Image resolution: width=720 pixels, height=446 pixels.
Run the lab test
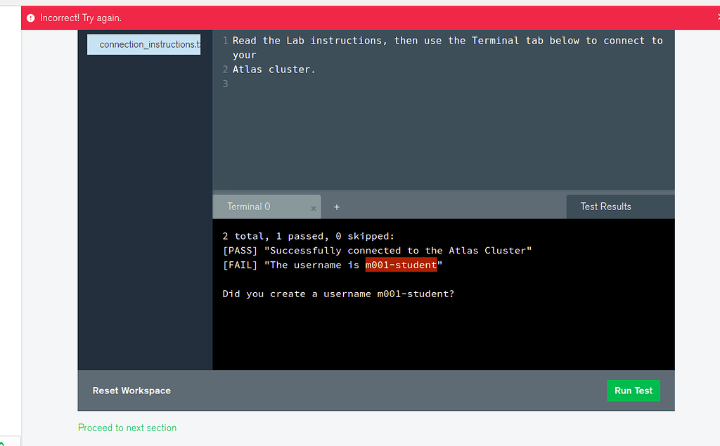point(633,391)
